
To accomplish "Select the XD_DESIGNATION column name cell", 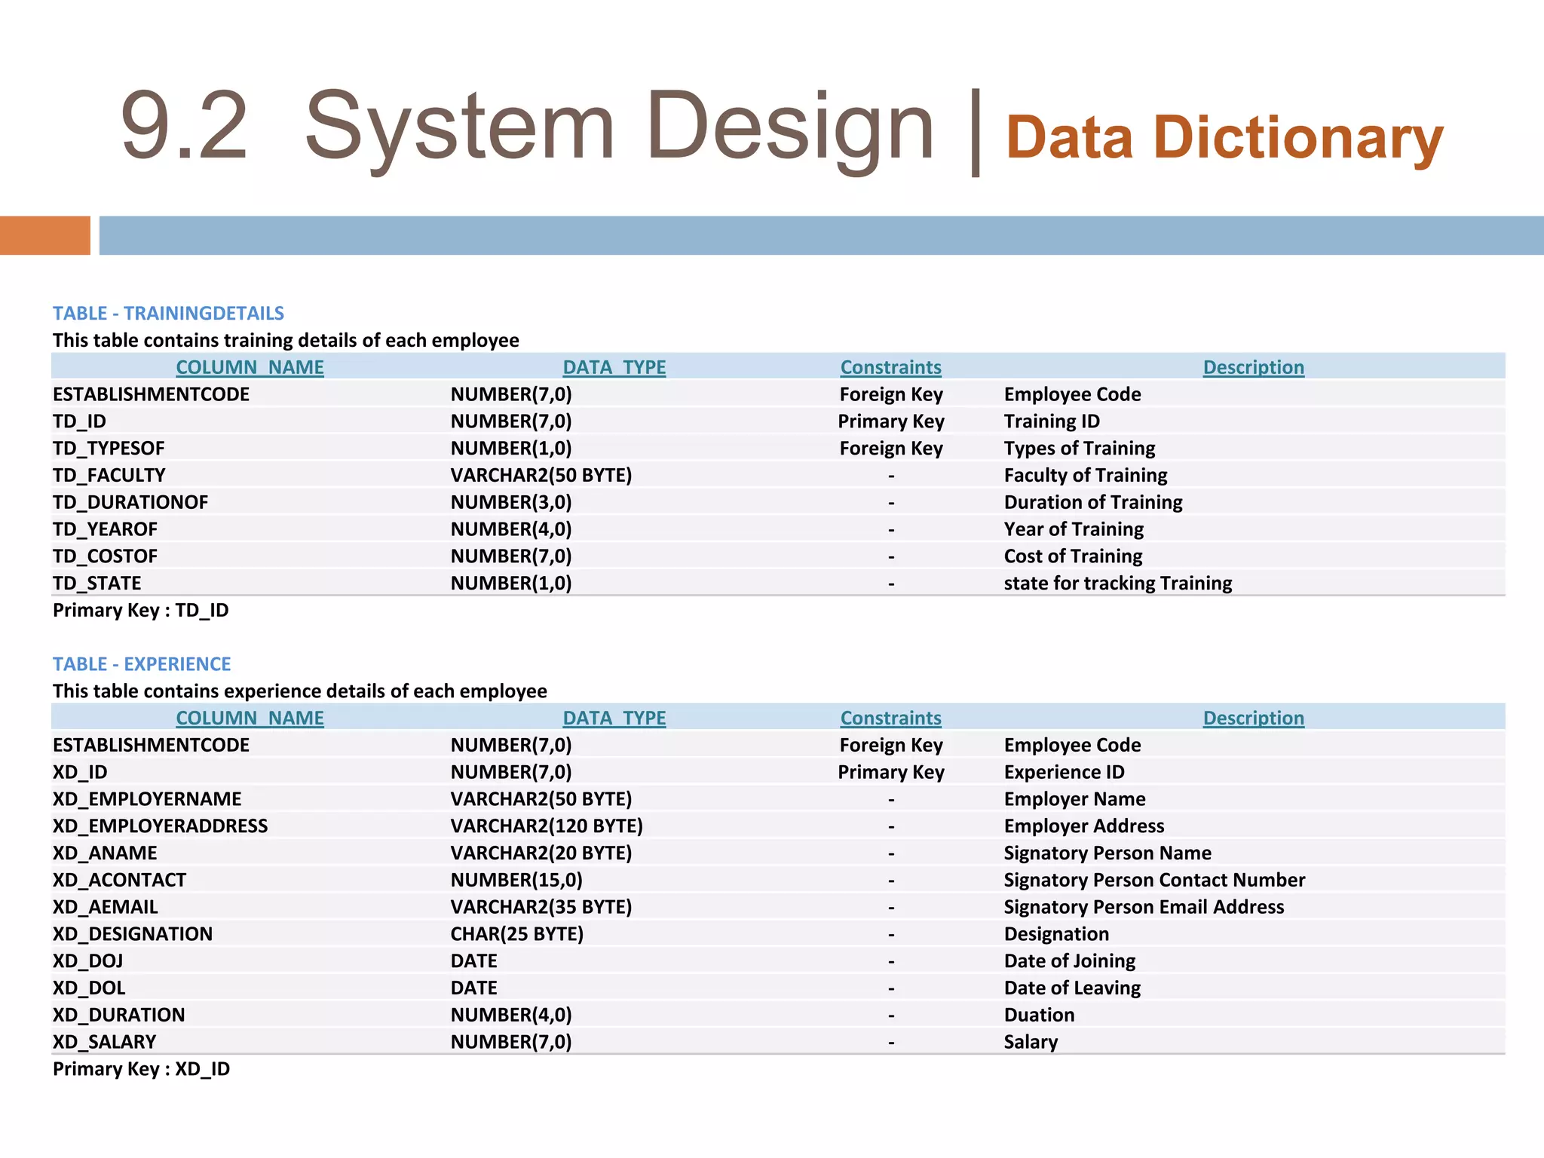I will point(133,934).
